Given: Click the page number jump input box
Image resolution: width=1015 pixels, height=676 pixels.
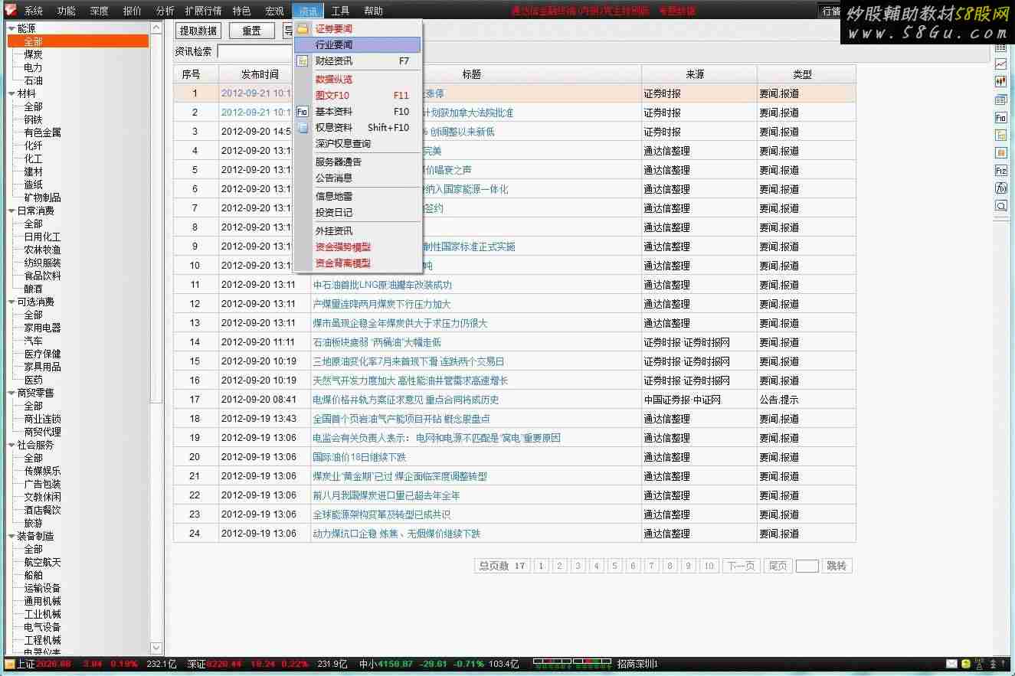Looking at the screenshot, I should 807,566.
